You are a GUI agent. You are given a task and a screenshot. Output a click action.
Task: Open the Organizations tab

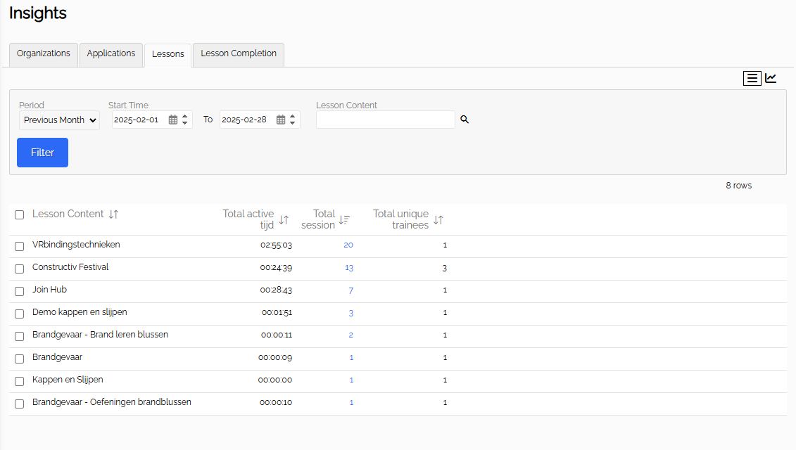pyautogui.click(x=44, y=53)
